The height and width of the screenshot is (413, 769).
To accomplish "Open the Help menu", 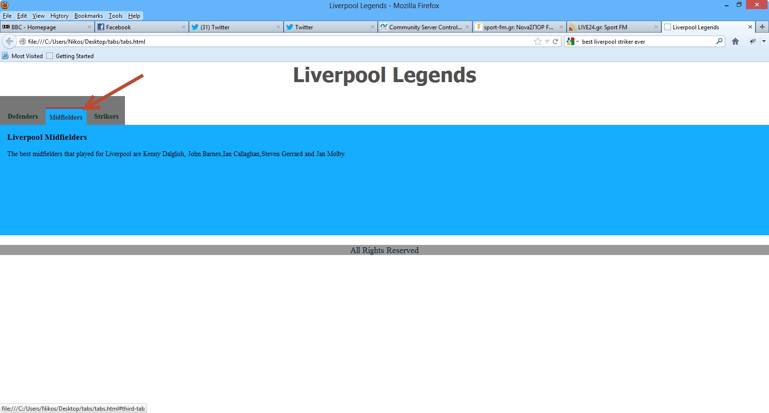I will (134, 15).
